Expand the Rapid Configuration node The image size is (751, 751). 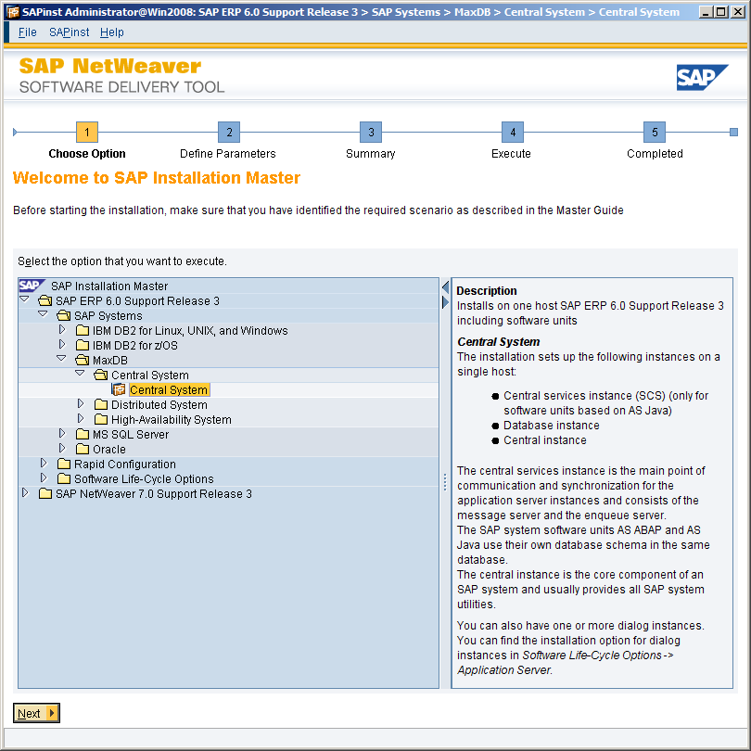point(44,464)
